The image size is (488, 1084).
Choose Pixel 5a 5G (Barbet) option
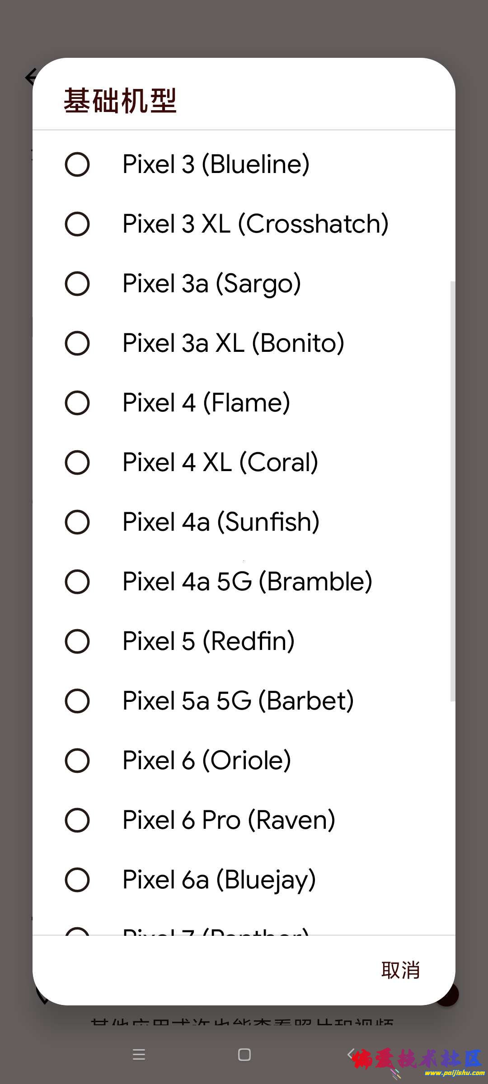(77, 701)
